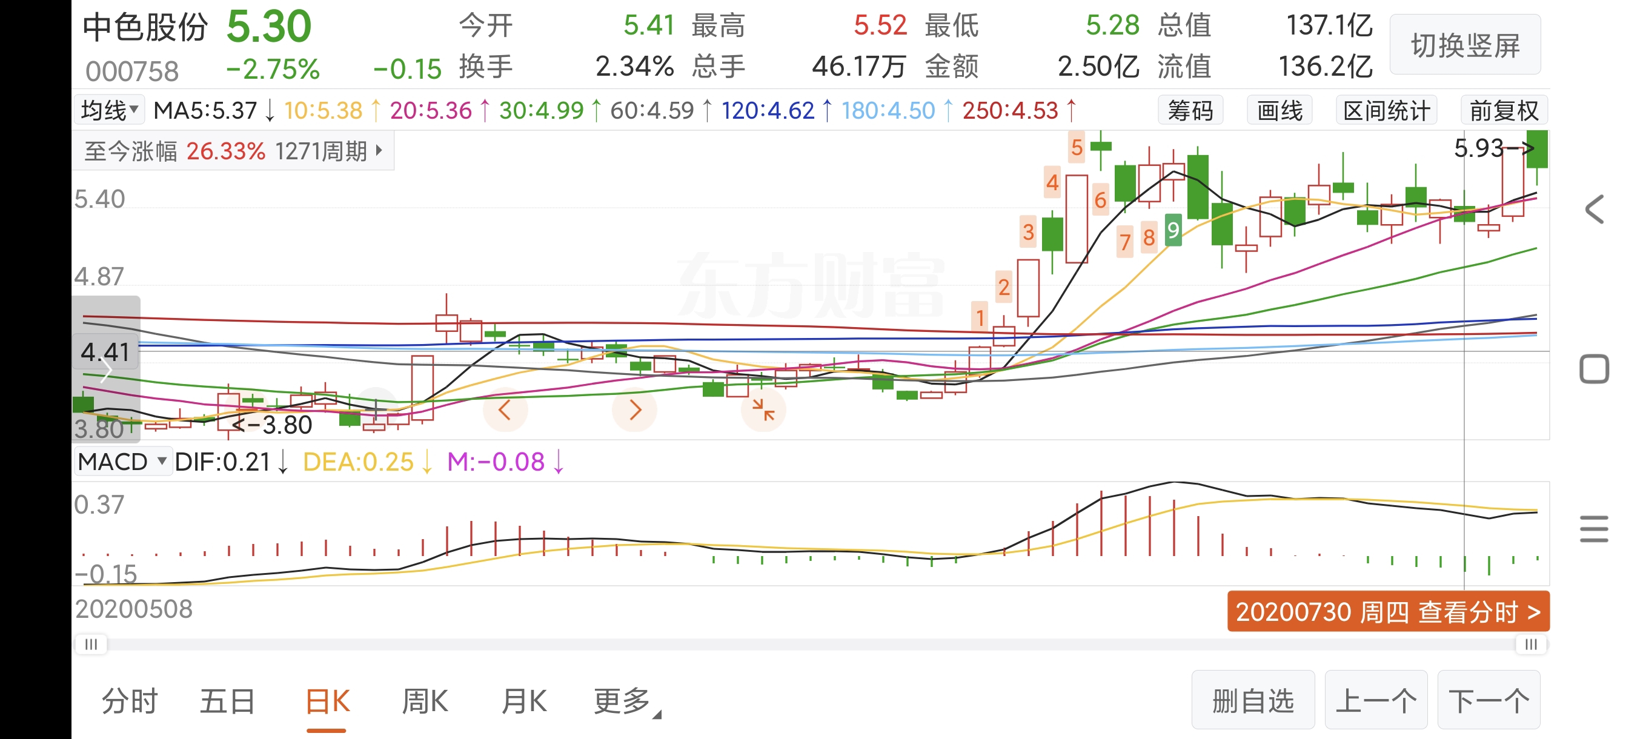Click 区间统计 range statistics
The image size is (1643, 739).
coord(1387,111)
